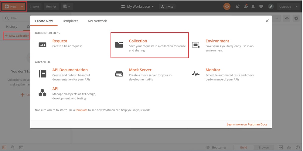Viewport: 303px width, 151px height.
Task: Open the help question mark icon
Action: [x=298, y=148]
